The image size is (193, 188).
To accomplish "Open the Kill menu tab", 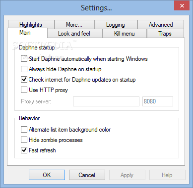I will click(x=125, y=34).
